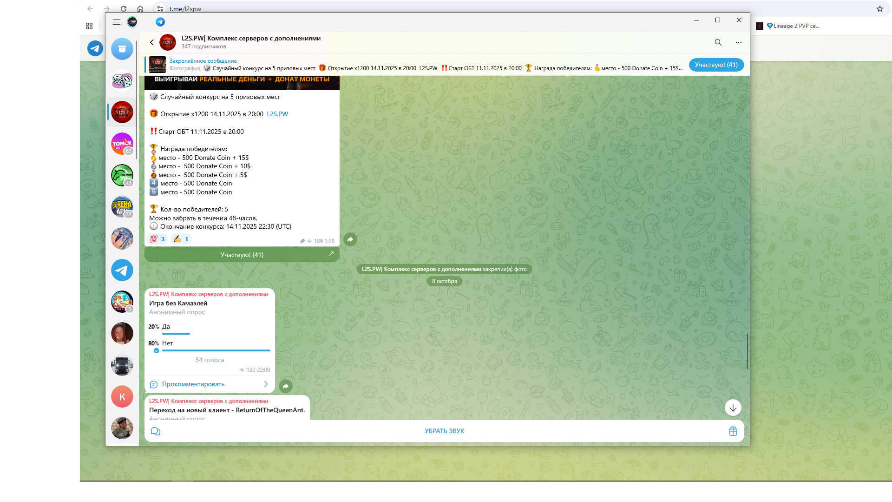Select the dice avatar chat in sidebar
892x502 pixels.
coord(122,80)
